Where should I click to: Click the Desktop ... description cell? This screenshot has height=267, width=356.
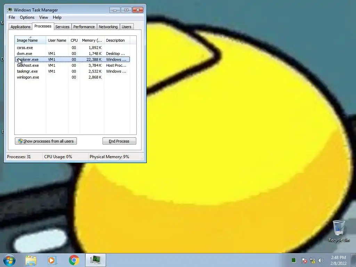[x=115, y=54]
